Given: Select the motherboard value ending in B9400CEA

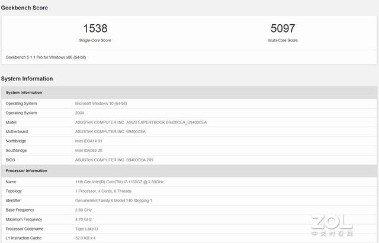Looking at the screenshot, I should (x=111, y=131).
